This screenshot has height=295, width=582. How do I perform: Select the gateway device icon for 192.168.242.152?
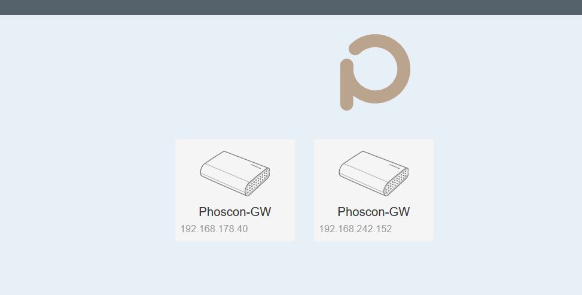point(374,174)
